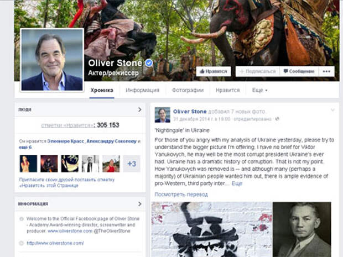Open Александру Соколову profile link
343x257 pixels.
(112, 141)
